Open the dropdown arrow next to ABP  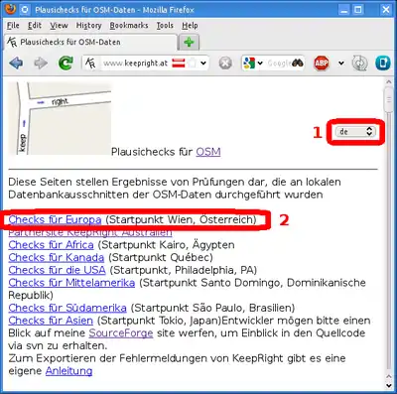(341, 63)
